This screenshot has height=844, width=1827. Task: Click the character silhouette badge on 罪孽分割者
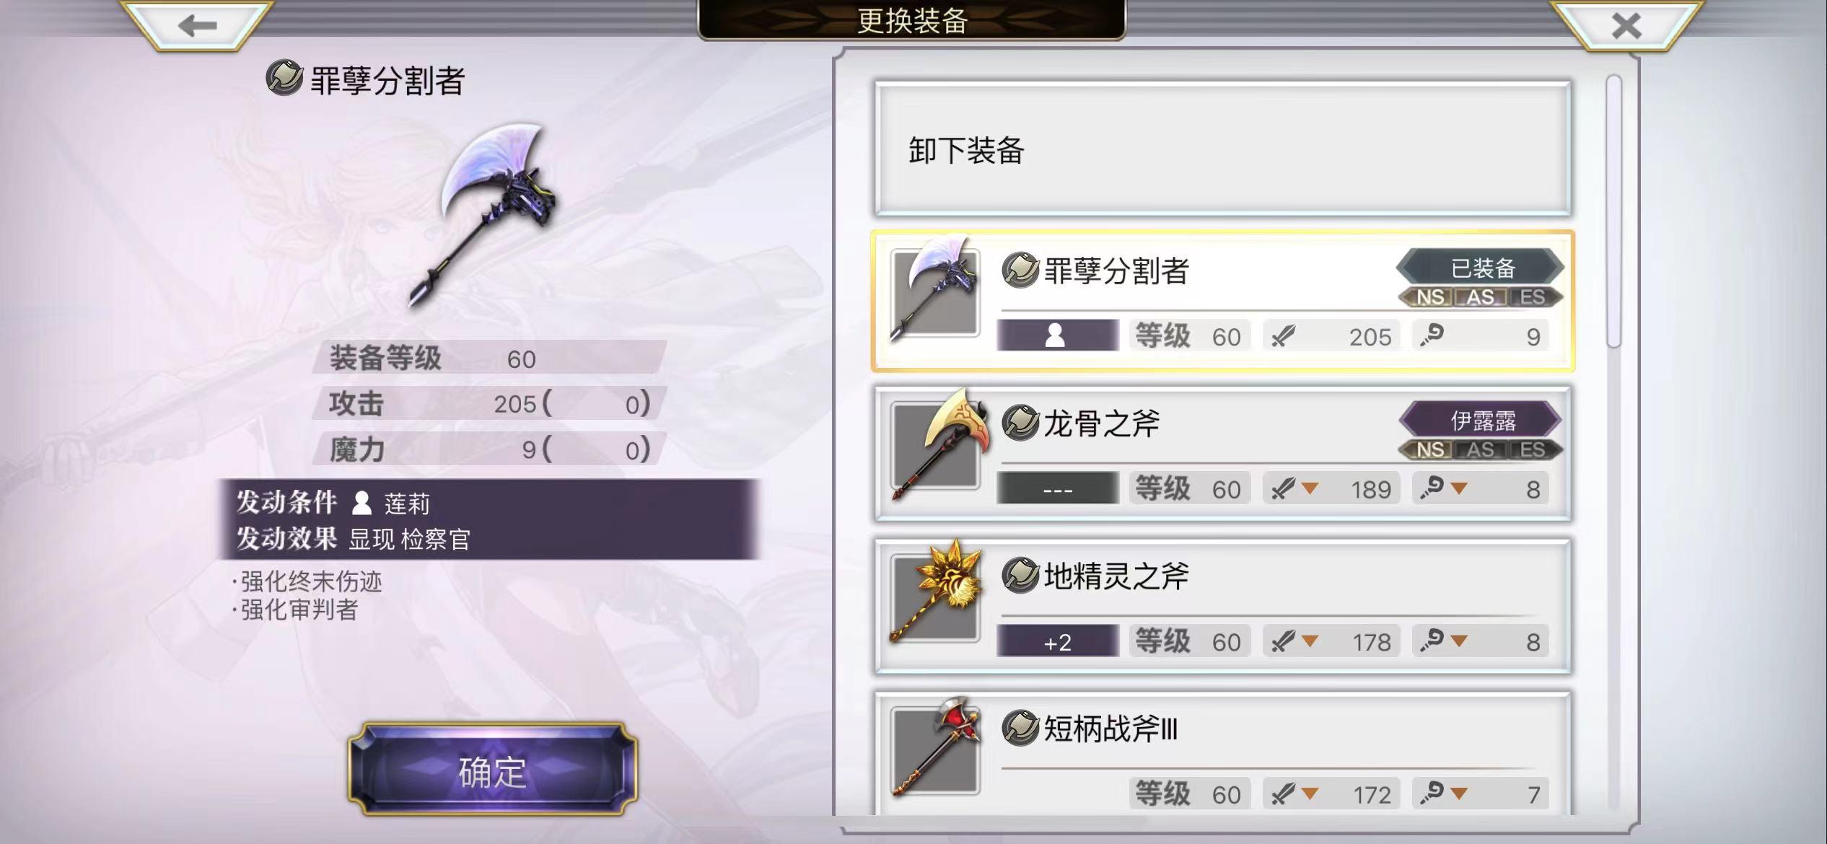[1057, 335]
